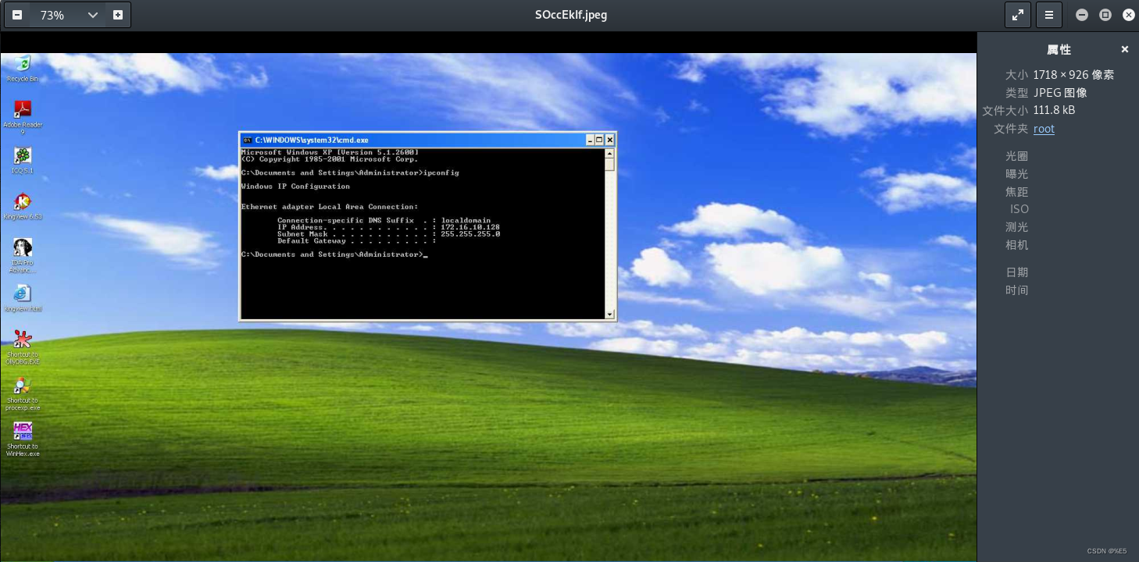Maximize the cmd.exe window
The height and width of the screenshot is (562, 1139).
pos(600,140)
